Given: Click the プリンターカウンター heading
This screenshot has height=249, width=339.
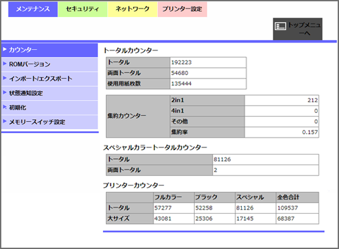Looking at the screenshot, I should tap(134, 185).
